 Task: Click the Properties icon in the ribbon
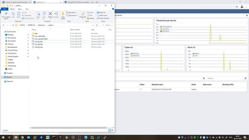pyautogui.click(x=82, y=14)
